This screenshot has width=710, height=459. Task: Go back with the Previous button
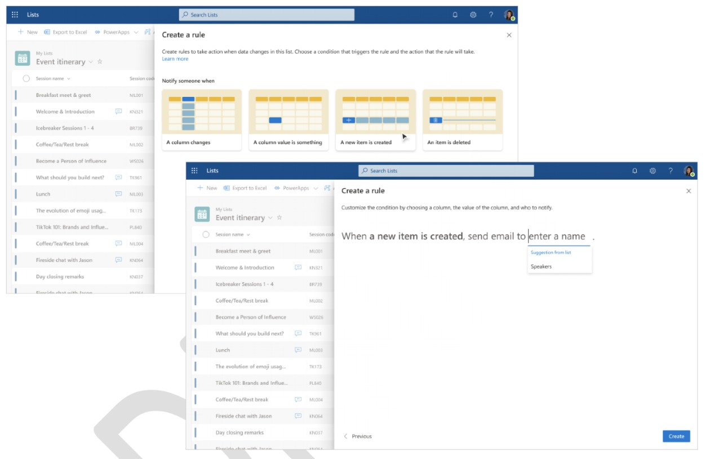tap(358, 436)
